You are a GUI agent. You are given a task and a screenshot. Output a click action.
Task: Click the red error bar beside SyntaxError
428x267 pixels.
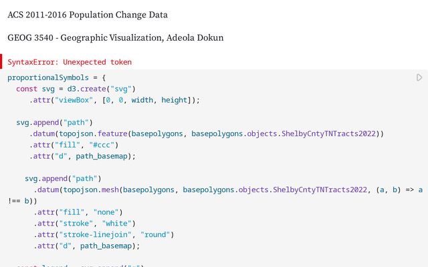point(2,62)
